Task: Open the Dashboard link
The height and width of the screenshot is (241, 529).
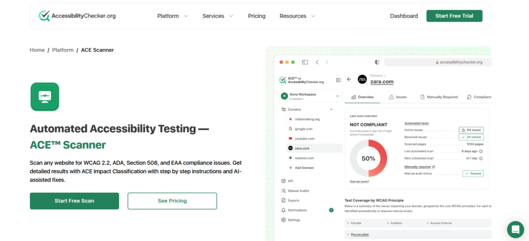Action: pos(404,16)
